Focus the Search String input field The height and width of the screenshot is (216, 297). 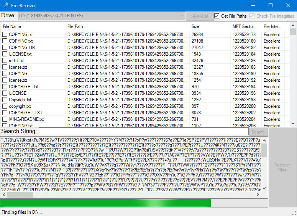pyautogui.click(x=144, y=131)
